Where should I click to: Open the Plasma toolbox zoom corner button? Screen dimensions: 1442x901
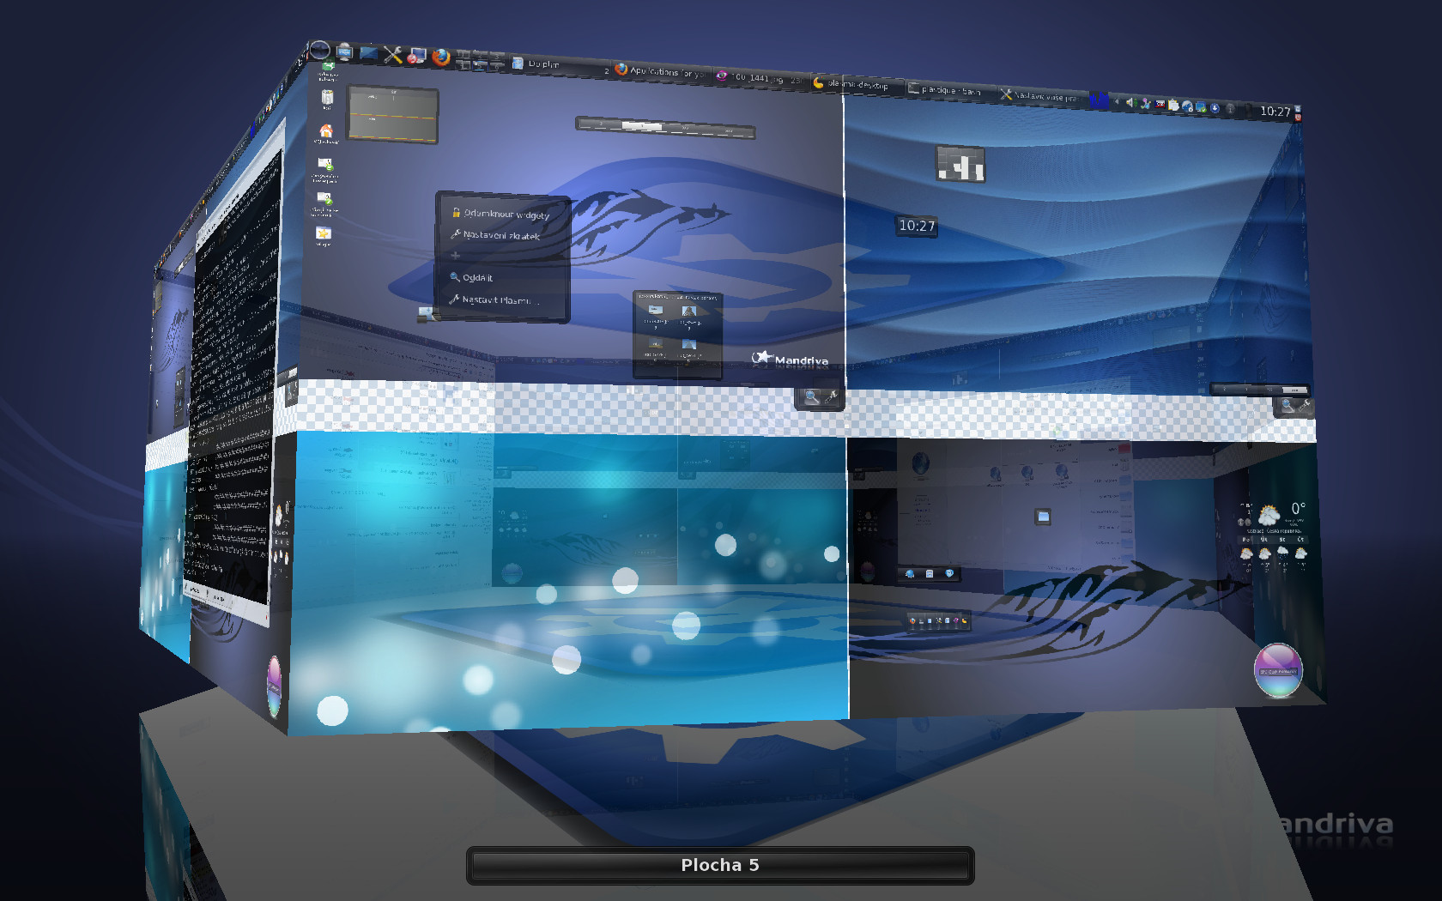[x=820, y=397]
